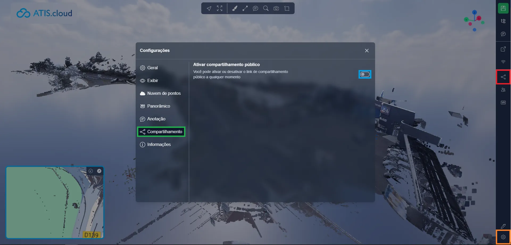Image resolution: width=511 pixels, height=245 pixels.
Task: Click the magnifier search tool
Action: point(266,9)
